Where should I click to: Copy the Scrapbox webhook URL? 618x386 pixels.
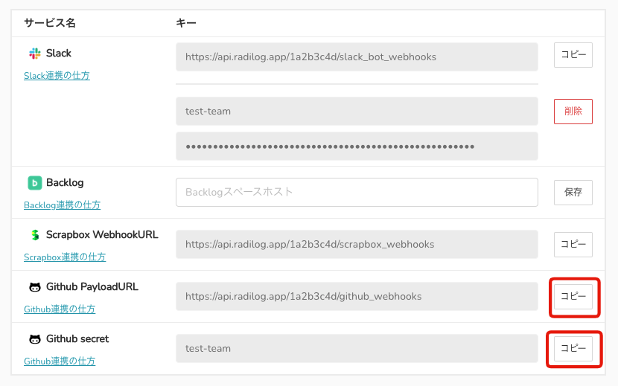573,244
